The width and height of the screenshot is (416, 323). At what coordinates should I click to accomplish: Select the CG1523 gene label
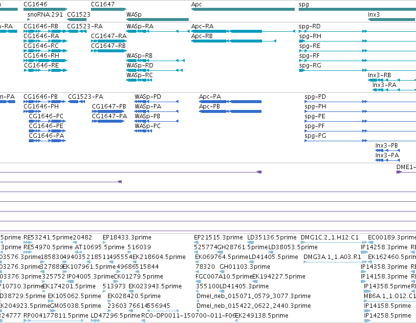(79, 15)
